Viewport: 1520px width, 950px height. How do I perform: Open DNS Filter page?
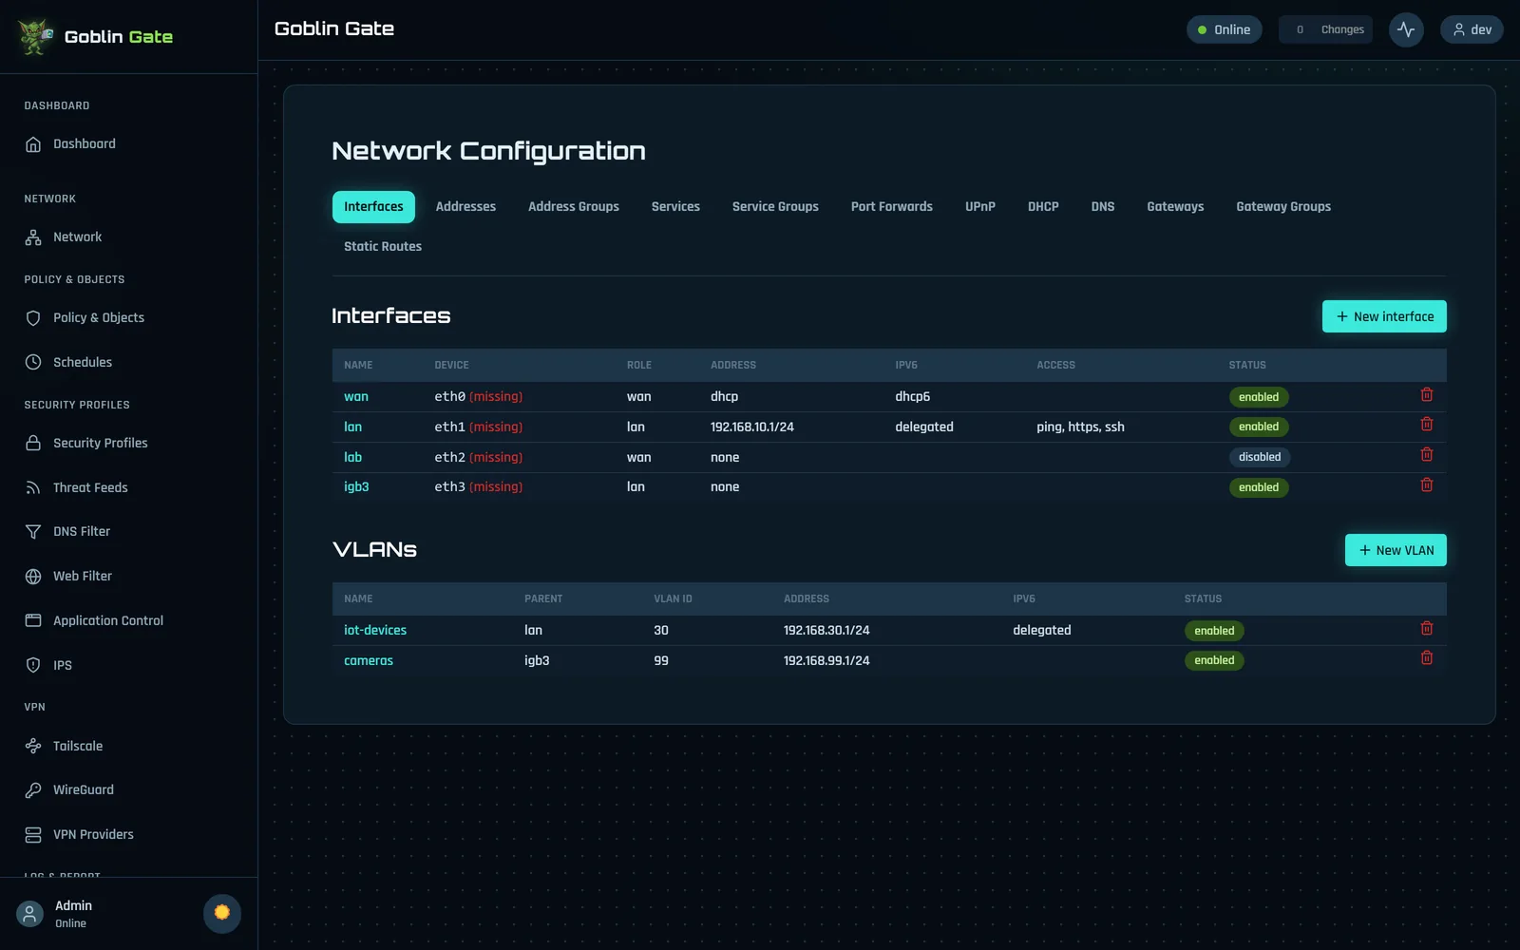pos(128,532)
